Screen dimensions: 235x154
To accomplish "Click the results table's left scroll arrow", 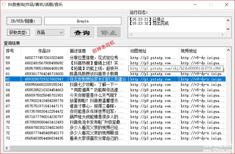I will (7, 148).
